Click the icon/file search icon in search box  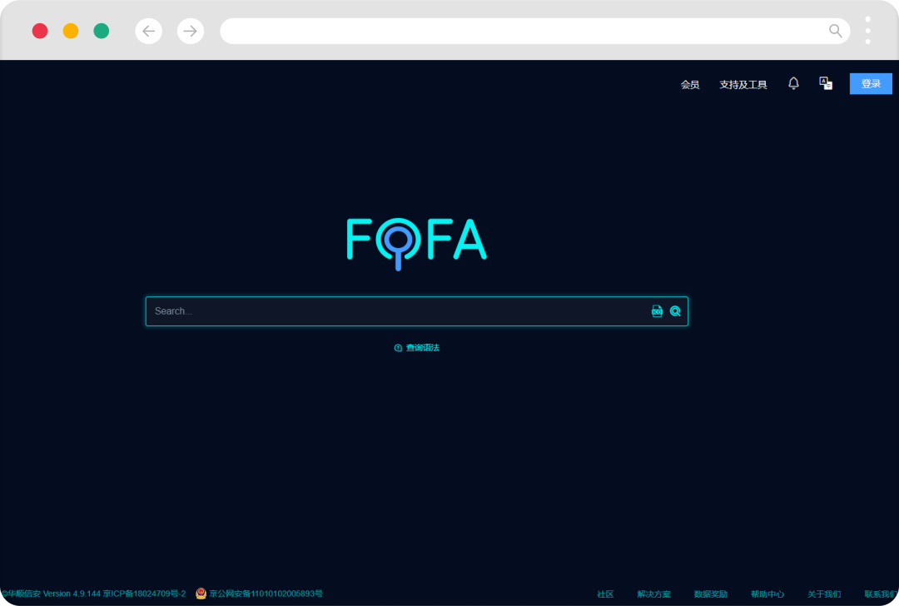[657, 311]
